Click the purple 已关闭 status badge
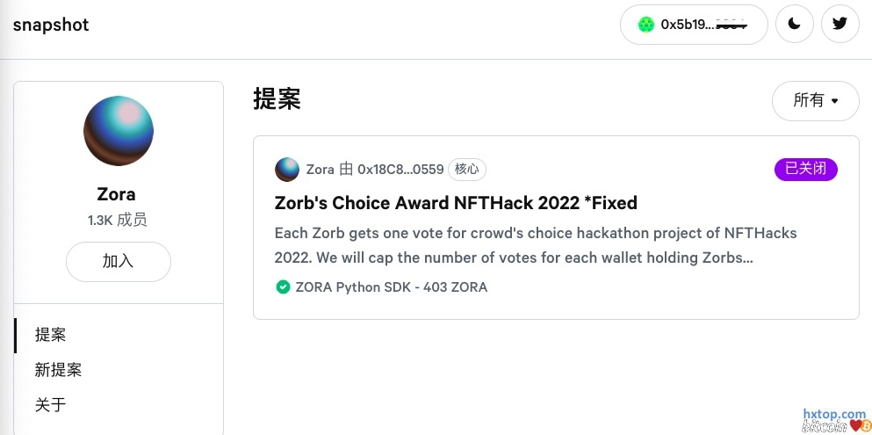 tap(805, 170)
